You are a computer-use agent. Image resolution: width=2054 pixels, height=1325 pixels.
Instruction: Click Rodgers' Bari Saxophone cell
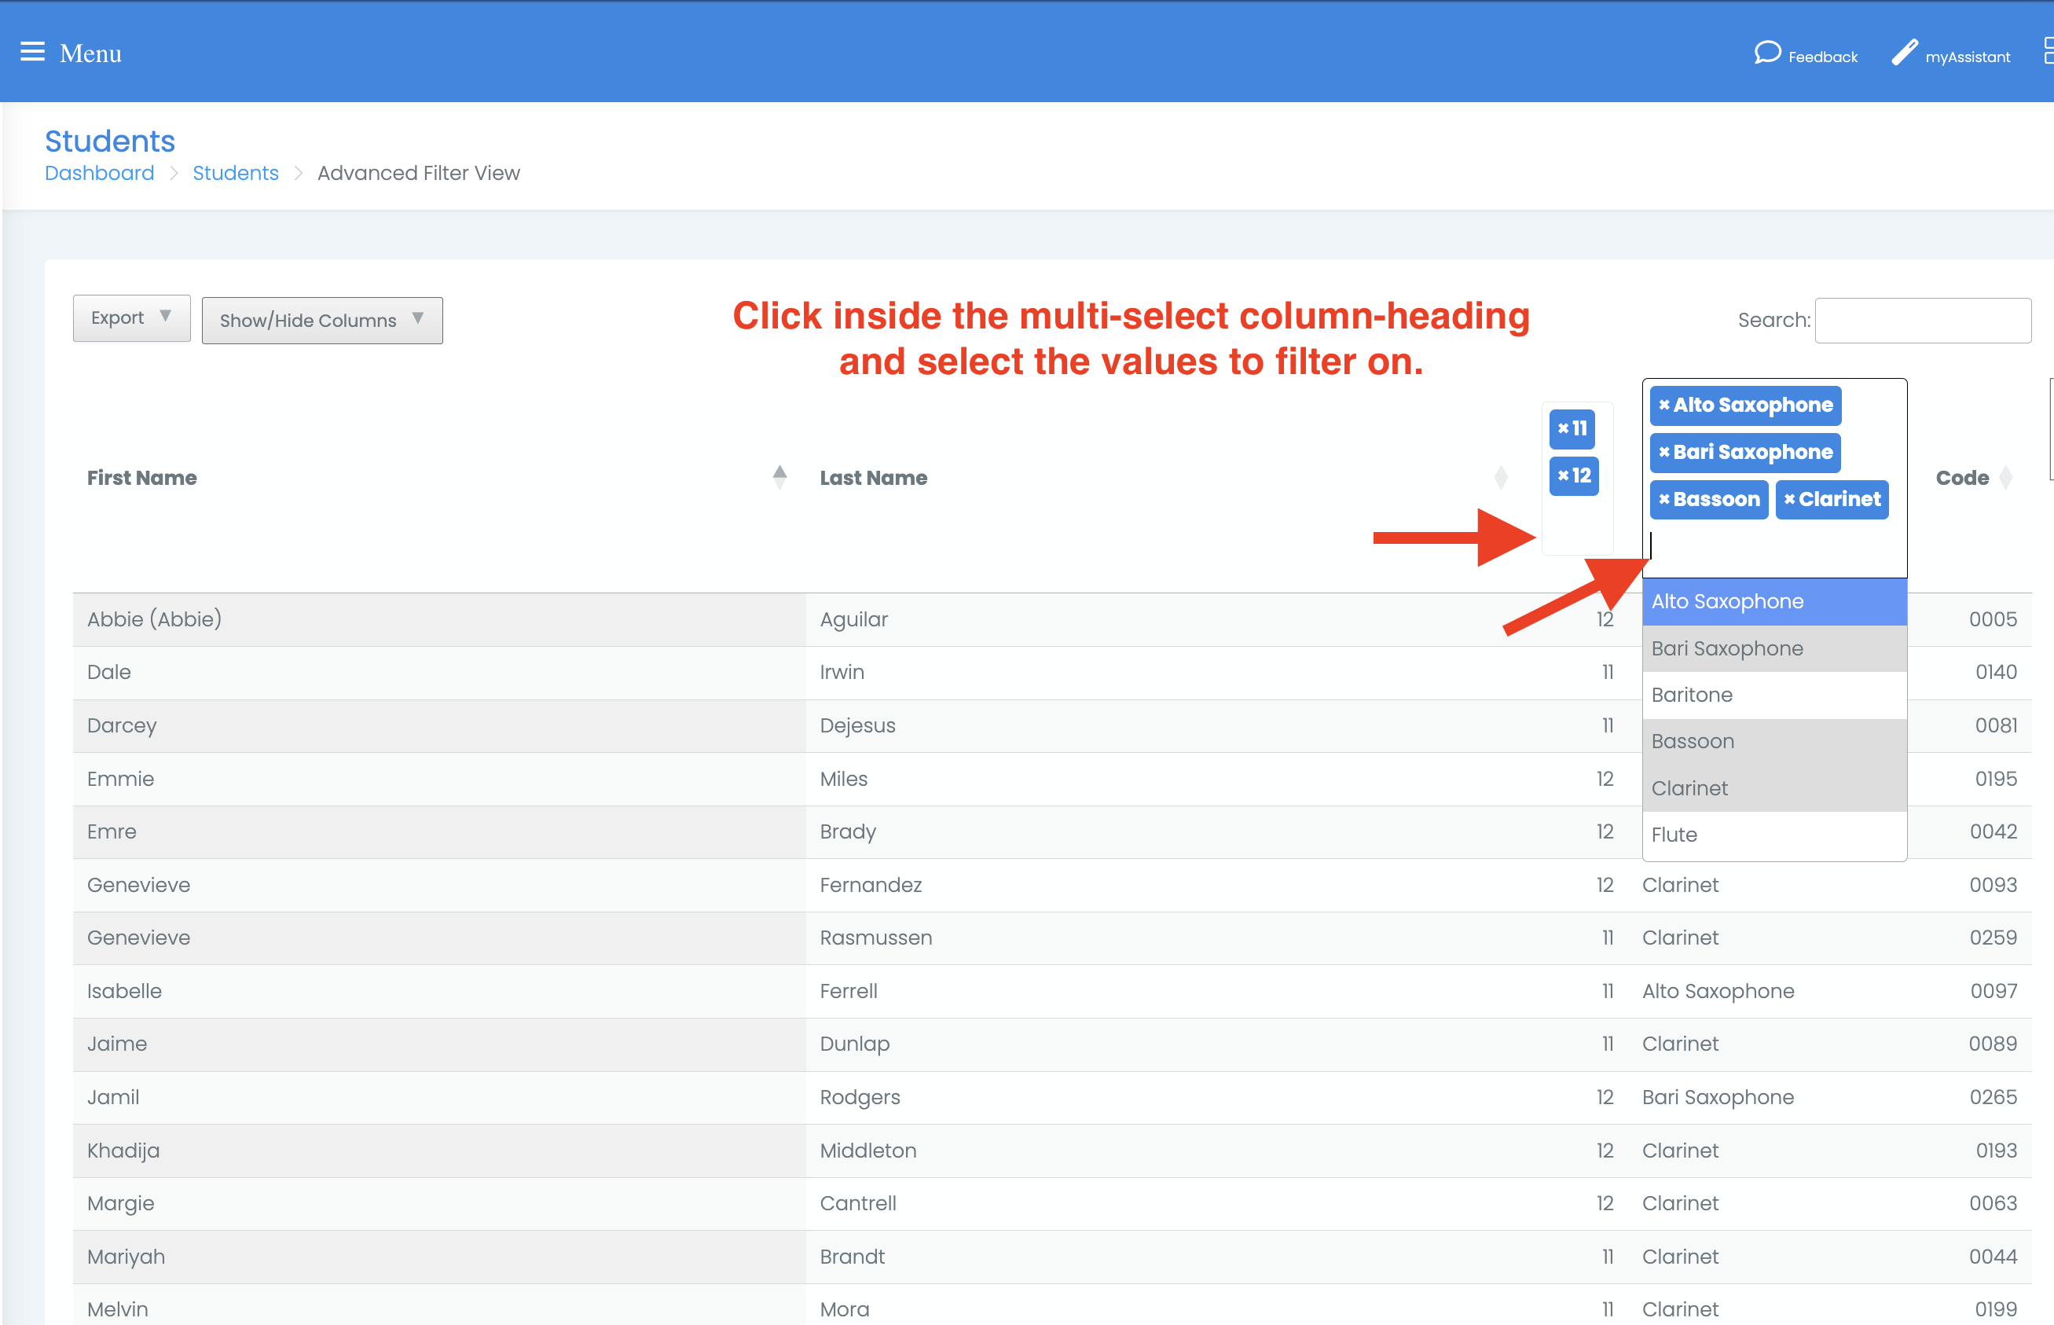[1718, 1098]
